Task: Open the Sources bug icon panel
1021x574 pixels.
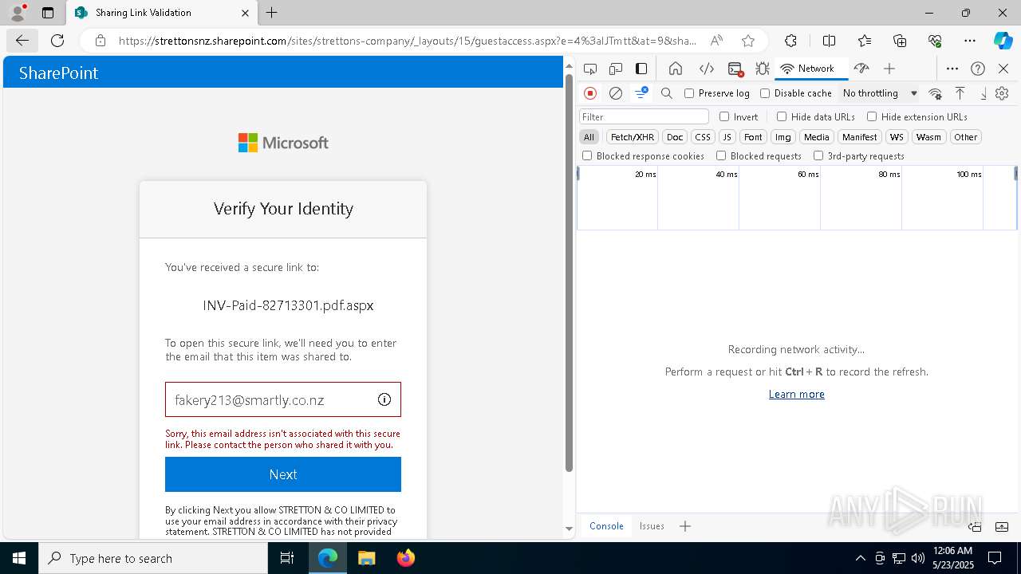Action: pos(763,69)
